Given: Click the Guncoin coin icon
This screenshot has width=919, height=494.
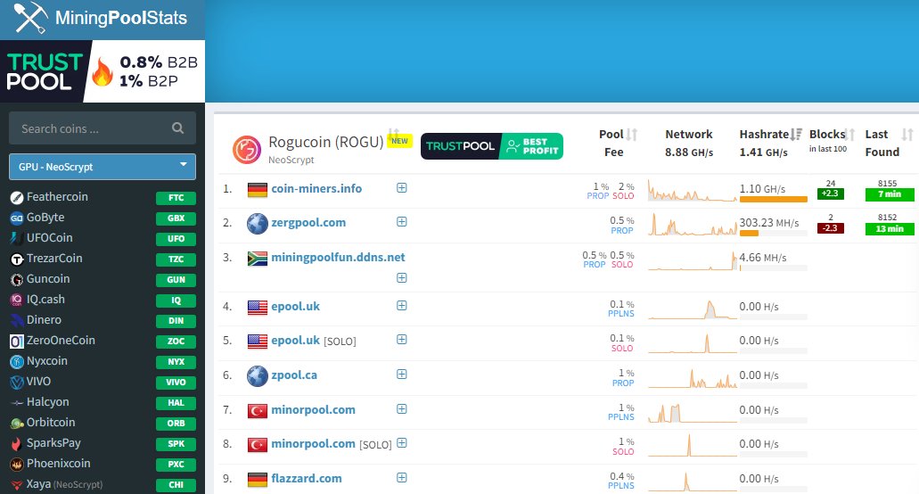Looking at the screenshot, I should (17, 279).
